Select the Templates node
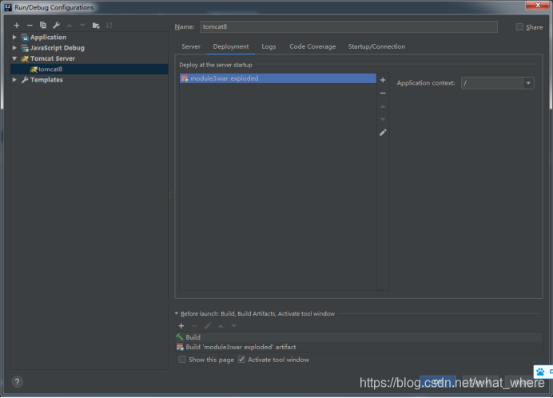 [x=46, y=80]
